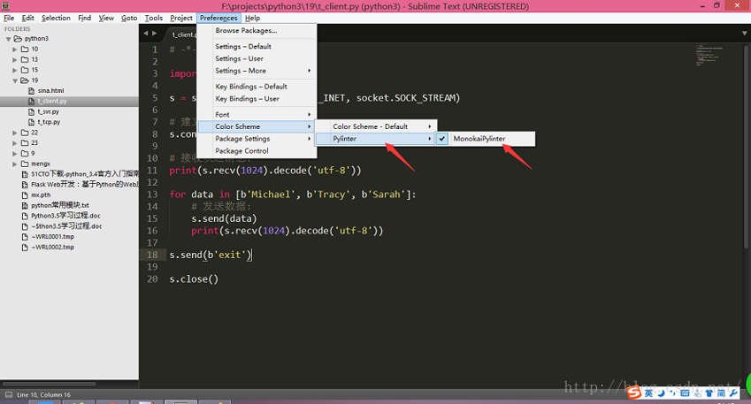
Task: Switch the Sogou English/Chinese mode indicator
Action: [x=648, y=393]
